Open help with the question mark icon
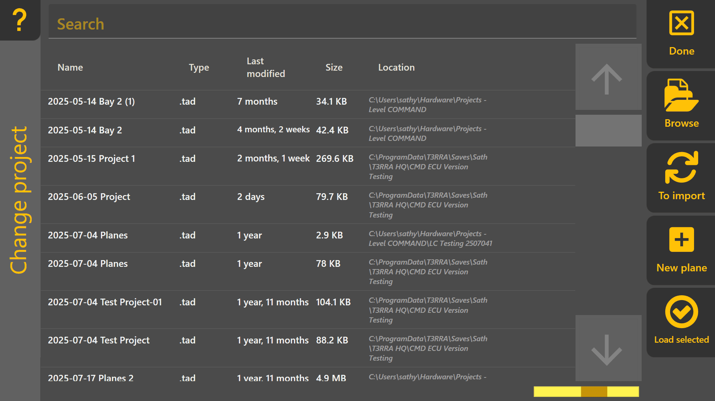Screen dimensions: 715x401 click(x=19, y=20)
